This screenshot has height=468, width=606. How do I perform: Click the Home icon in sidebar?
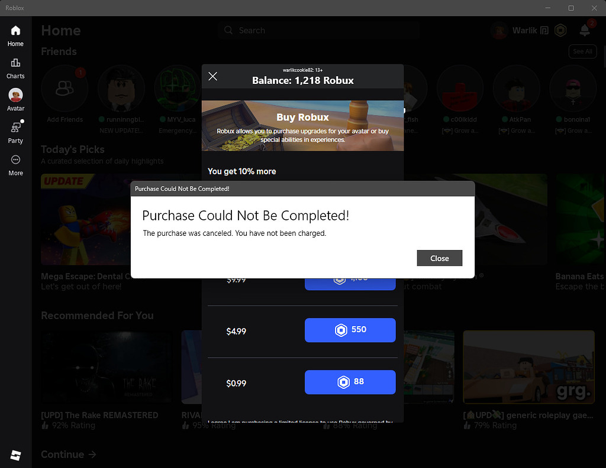click(x=15, y=31)
